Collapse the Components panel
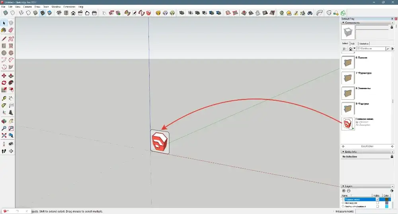398x214 pixels. [x=343, y=23]
